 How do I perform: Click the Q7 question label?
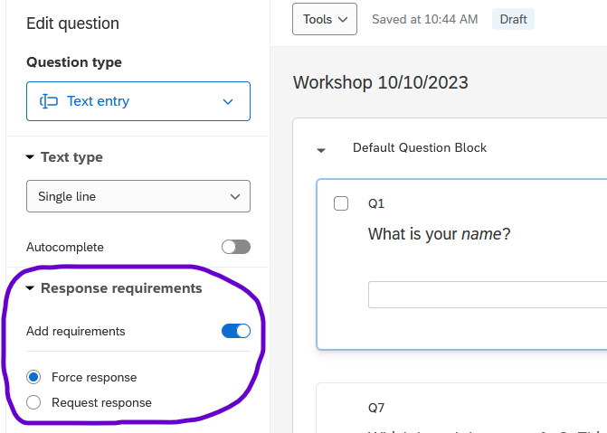pyautogui.click(x=375, y=408)
